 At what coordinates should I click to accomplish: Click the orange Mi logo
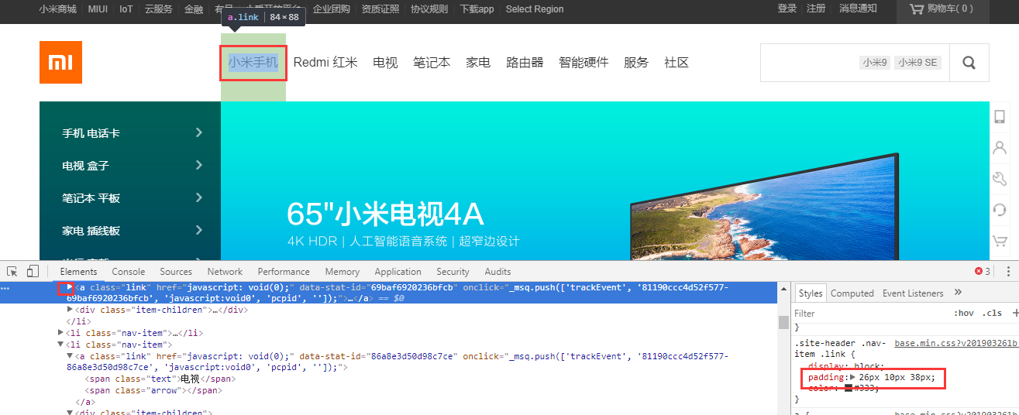coord(60,62)
